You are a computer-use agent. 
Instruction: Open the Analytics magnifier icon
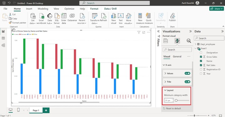click(x=189, y=41)
